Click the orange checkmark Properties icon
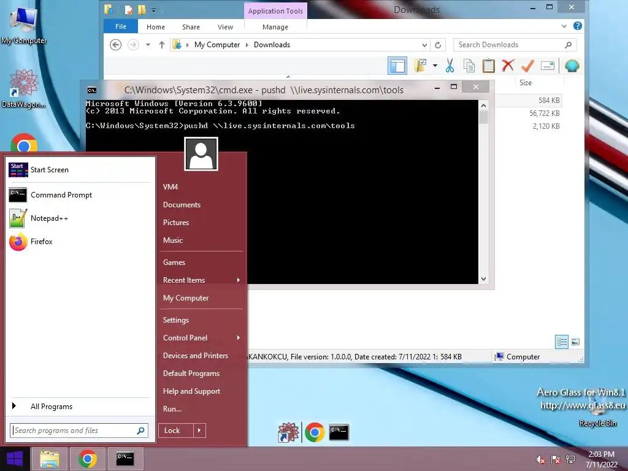The width and height of the screenshot is (628, 471). (x=527, y=66)
